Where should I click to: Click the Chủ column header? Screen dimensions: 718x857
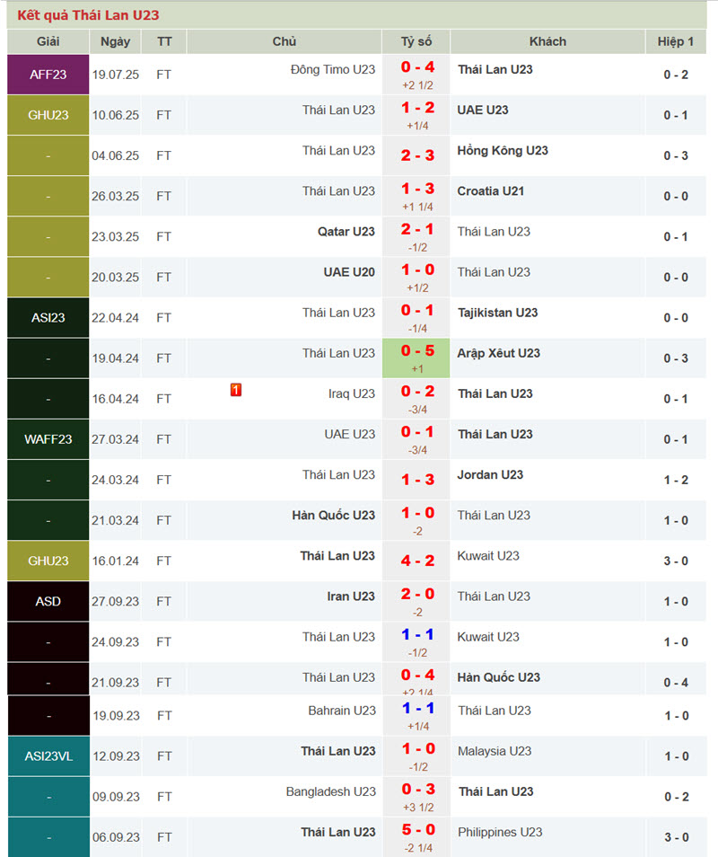(x=284, y=41)
